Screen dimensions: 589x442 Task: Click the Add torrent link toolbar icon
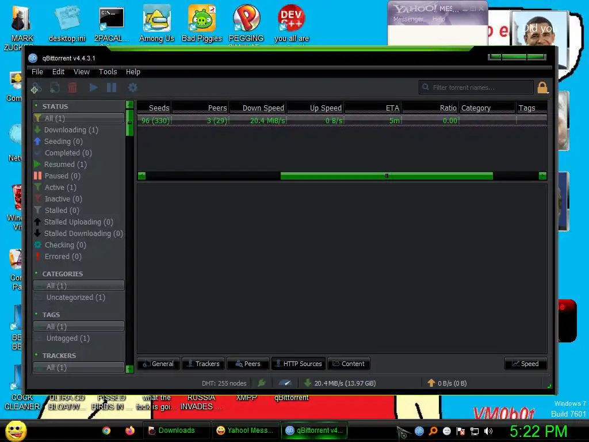tap(36, 88)
